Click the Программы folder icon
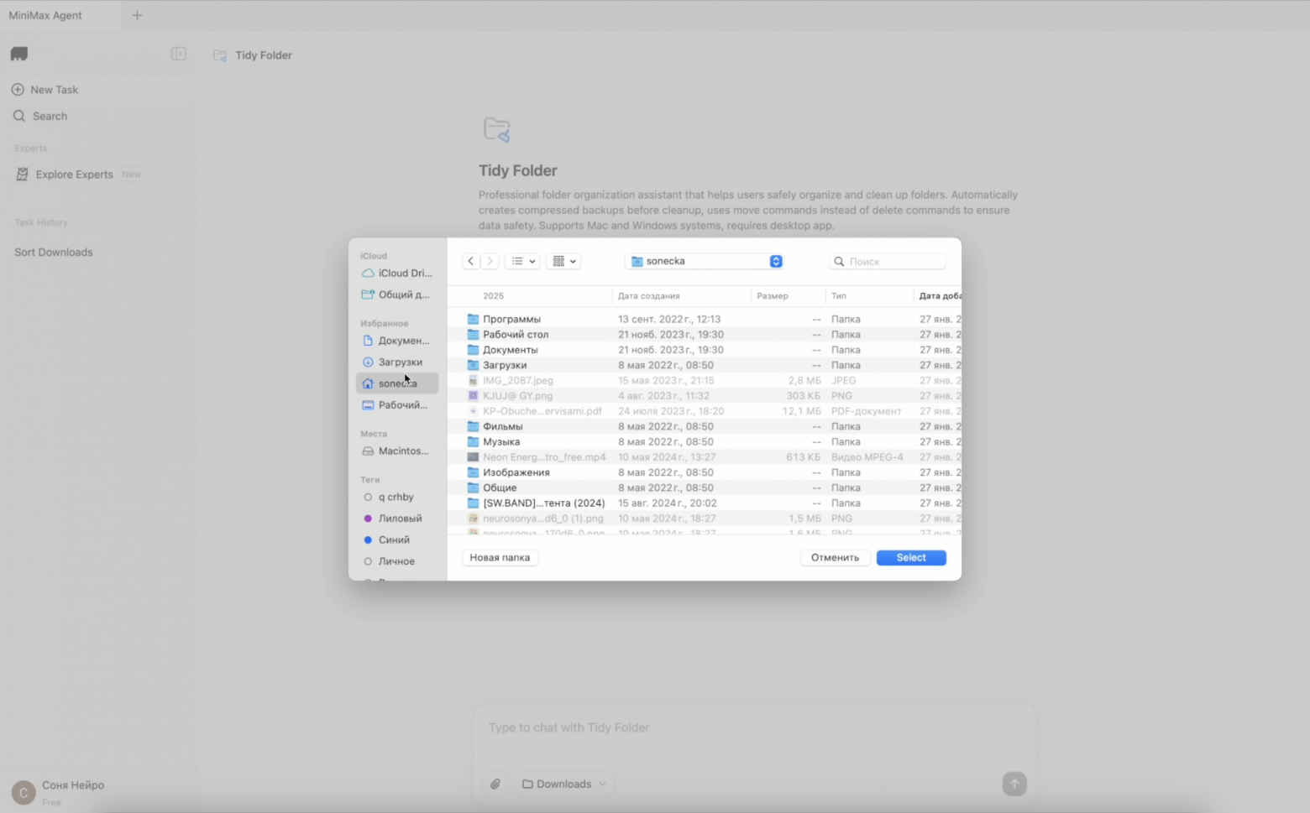The width and height of the screenshot is (1310, 813). (473, 319)
